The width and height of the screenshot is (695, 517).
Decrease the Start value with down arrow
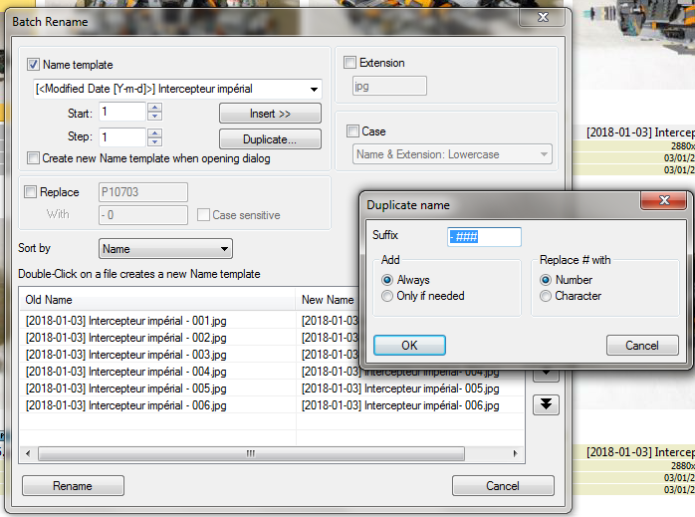pyautogui.click(x=154, y=116)
